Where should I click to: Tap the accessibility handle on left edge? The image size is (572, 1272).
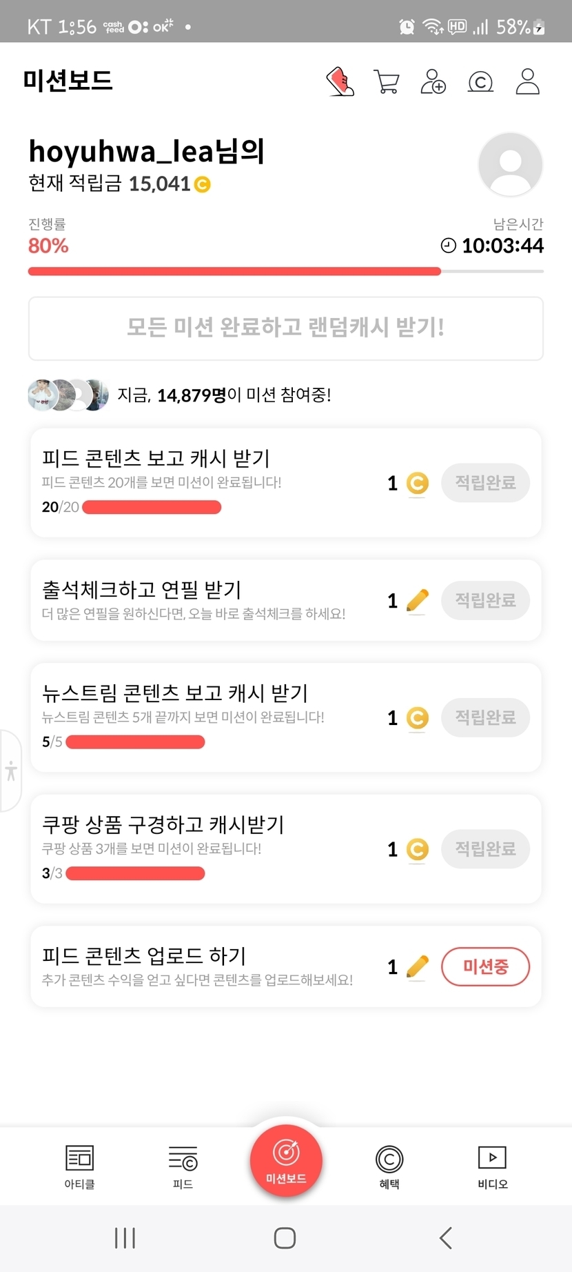click(x=10, y=770)
